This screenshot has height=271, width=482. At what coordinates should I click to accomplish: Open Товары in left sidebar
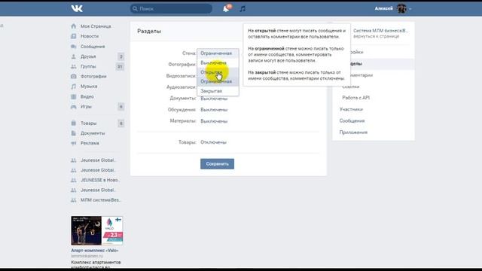[89, 123]
